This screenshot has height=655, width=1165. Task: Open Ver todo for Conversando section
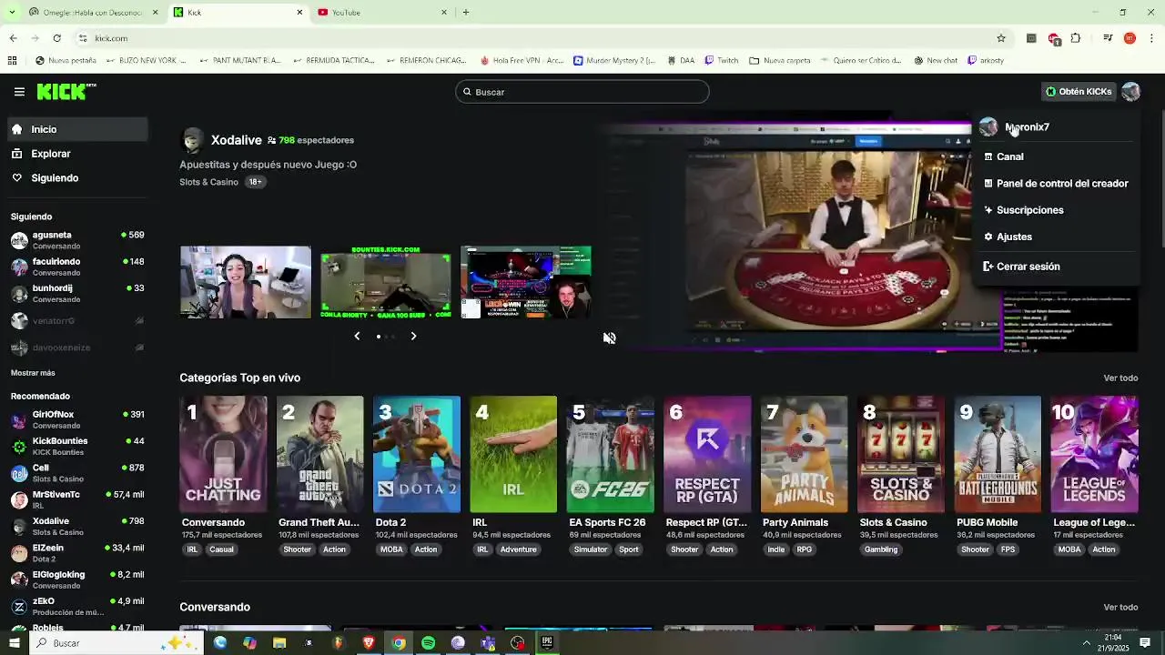pos(1120,607)
